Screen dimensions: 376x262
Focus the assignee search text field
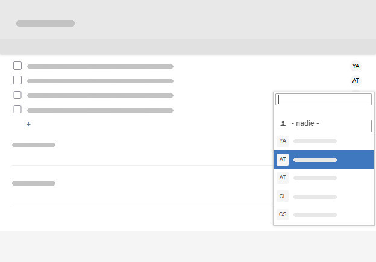coord(324,99)
